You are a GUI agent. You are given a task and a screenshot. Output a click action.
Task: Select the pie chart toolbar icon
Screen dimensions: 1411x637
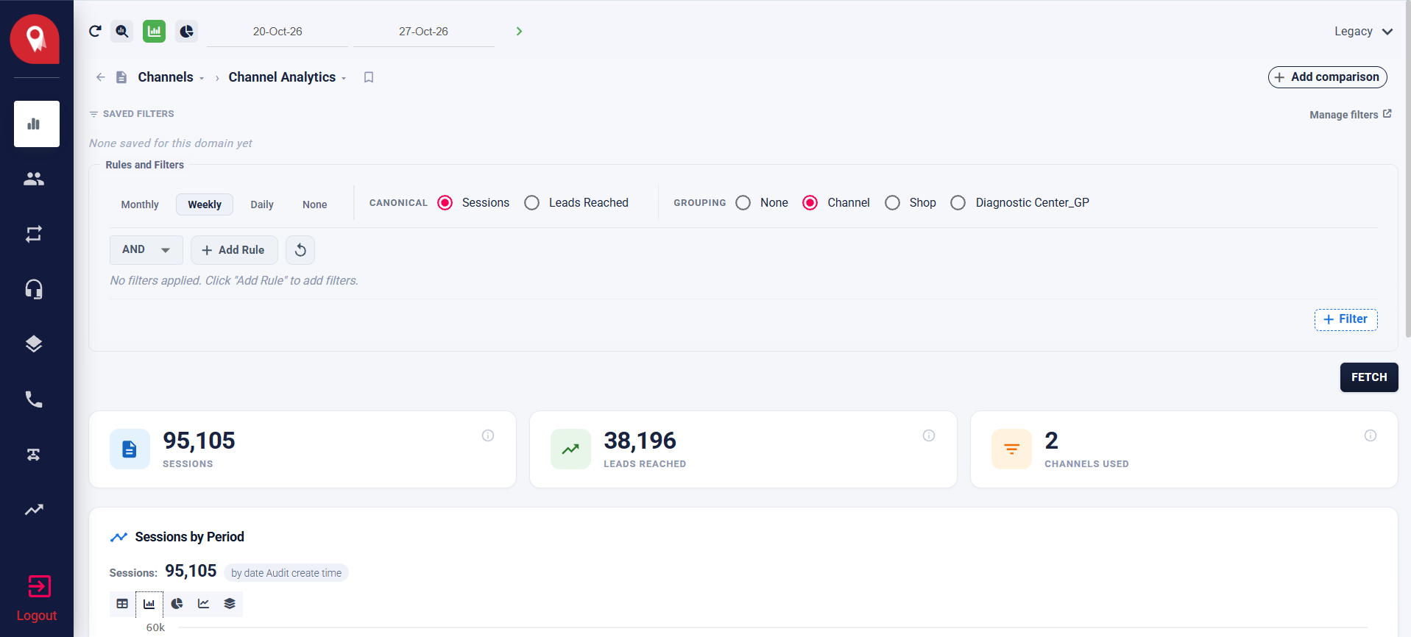(x=187, y=31)
